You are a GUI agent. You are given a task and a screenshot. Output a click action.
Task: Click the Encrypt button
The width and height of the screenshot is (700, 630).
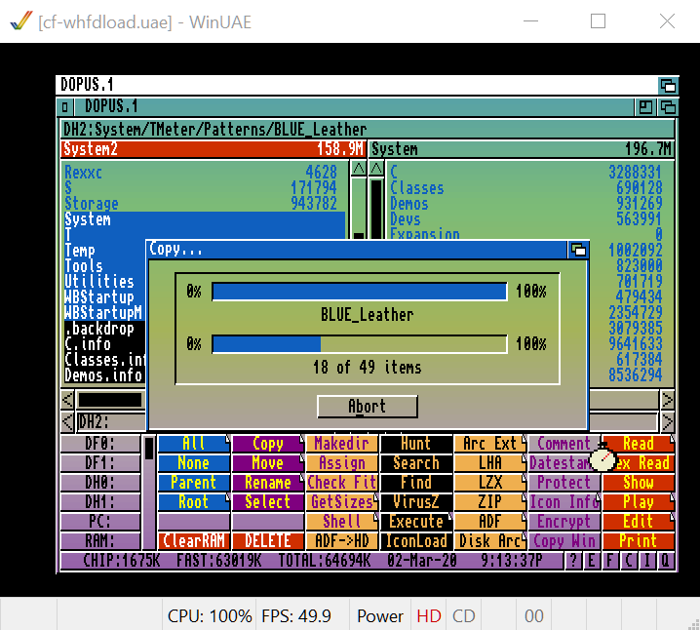click(564, 522)
